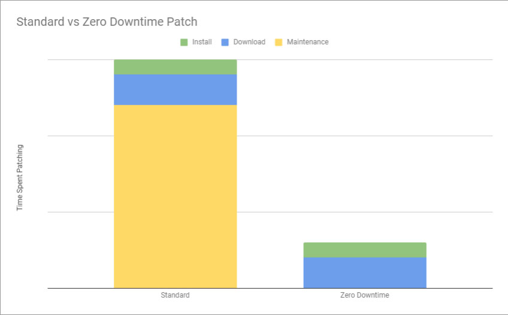The width and height of the screenshot is (508, 315).
Task: Click the second horizontal gridline from the top
Action: click(x=359, y=136)
